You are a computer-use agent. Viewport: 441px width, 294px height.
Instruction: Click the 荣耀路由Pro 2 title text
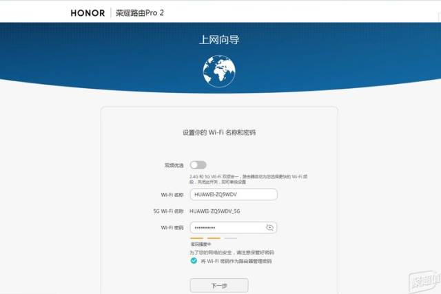[140, 13]
